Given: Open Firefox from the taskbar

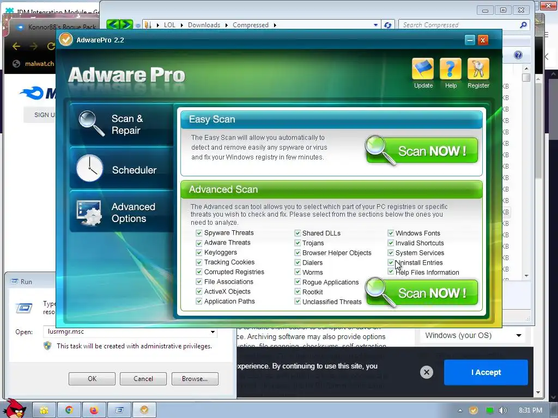Looking at the screenshot, I should pos(94,410).
